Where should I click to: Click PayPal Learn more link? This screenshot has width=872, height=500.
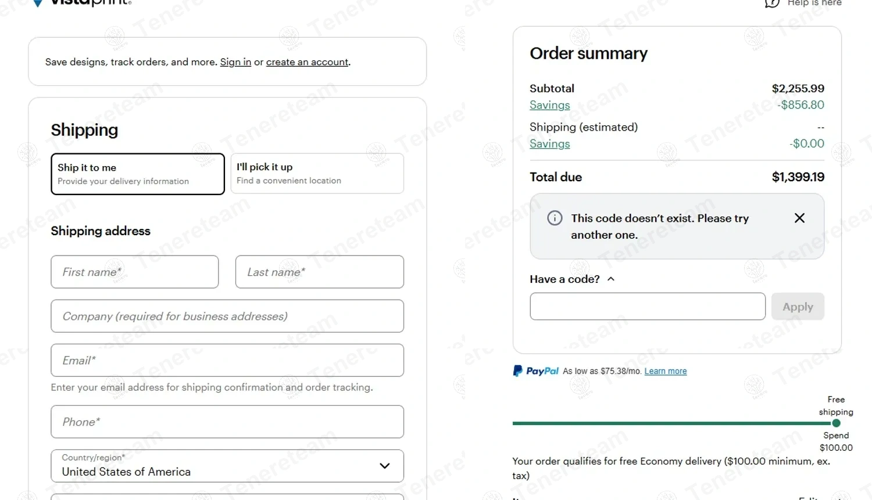(x=665, y=372)
